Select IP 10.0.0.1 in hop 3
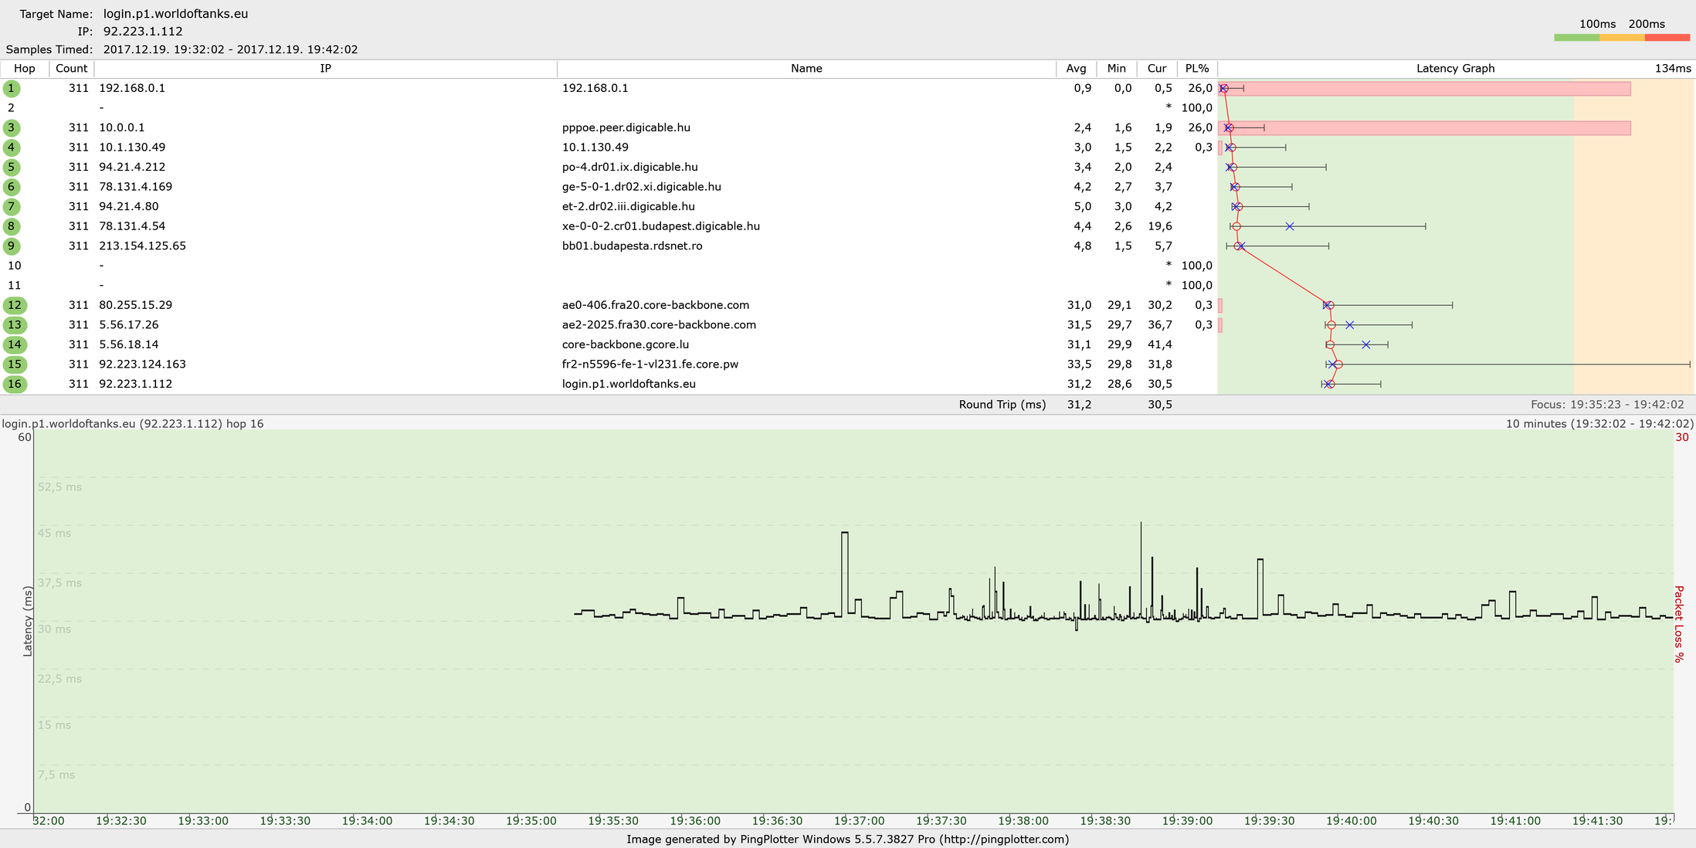The width and height of the screenshot is (1696, 848). pos(122,127)
